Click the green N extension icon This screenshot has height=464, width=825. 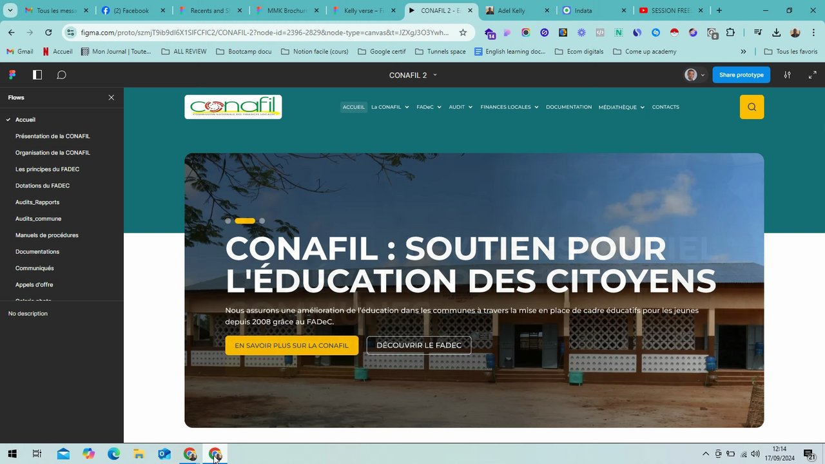click(x=619, y=32)
